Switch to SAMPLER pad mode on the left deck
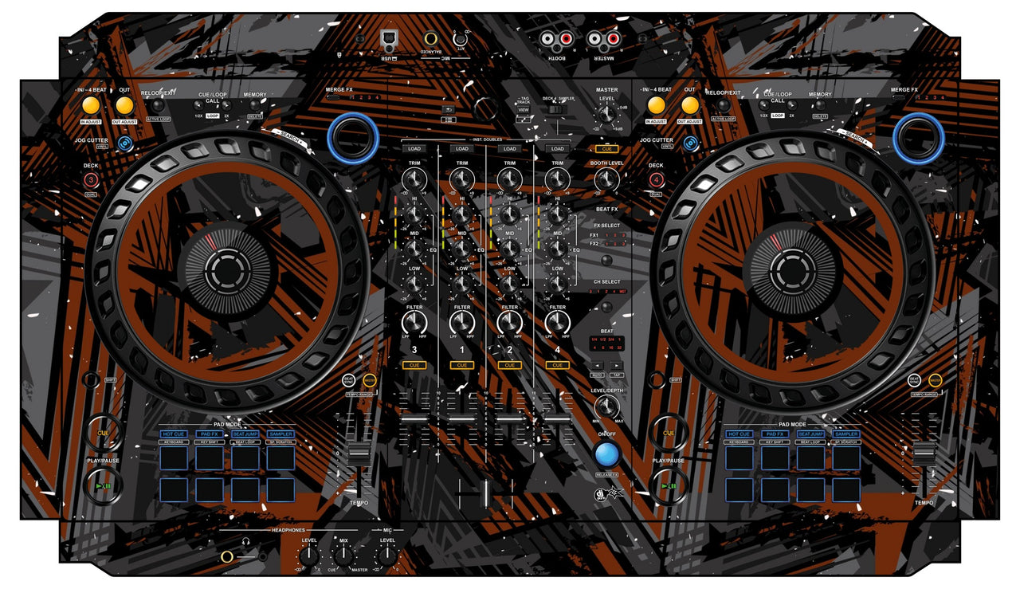Screen dimensions: 1020x589 (280, 434)
